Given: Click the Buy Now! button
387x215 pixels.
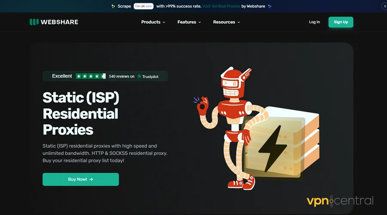Looking at the screenshot, I should click(x=81, y=179).
